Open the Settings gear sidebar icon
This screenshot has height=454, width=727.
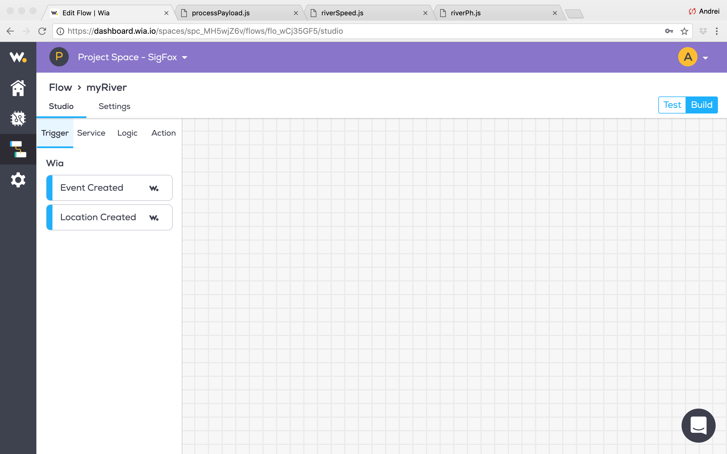pyautogui.click(x=18, y=180)
